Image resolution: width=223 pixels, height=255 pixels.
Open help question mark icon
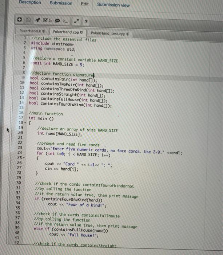pos(86,21)
